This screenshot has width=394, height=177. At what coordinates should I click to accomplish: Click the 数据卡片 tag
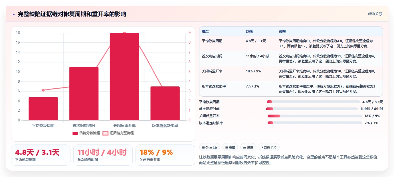click(x=269, y=147)
